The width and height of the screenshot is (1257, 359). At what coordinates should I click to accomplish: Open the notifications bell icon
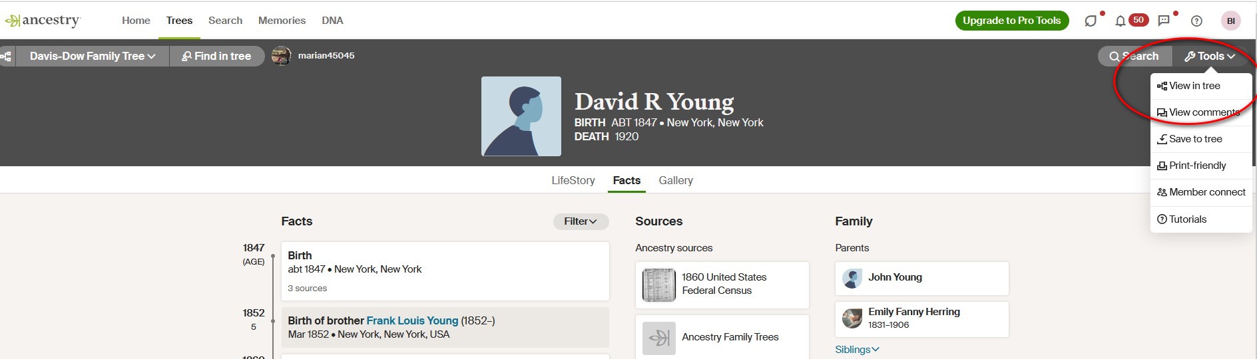[1121, 21]
